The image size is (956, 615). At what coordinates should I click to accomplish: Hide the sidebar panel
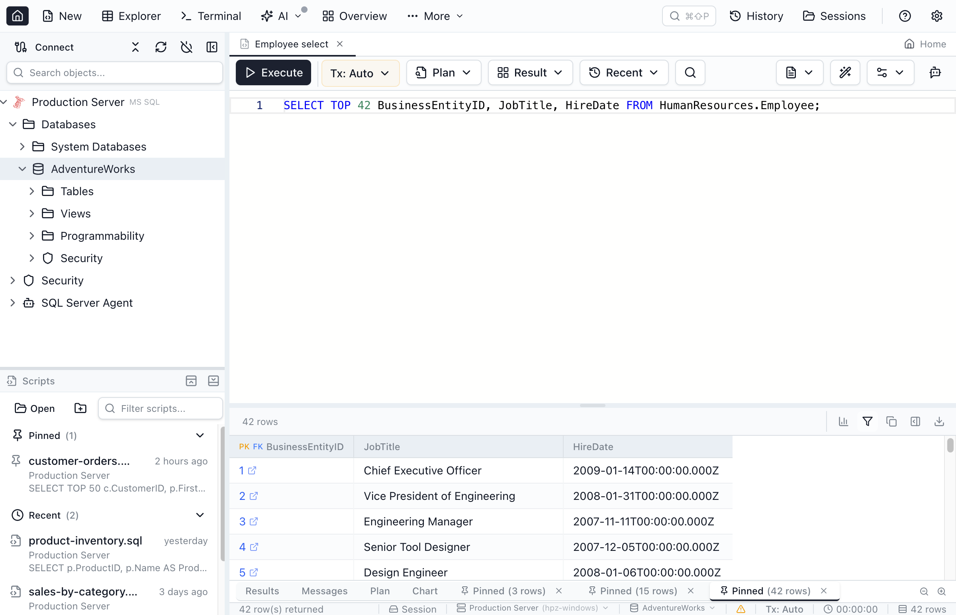click(x=212, y=47)
